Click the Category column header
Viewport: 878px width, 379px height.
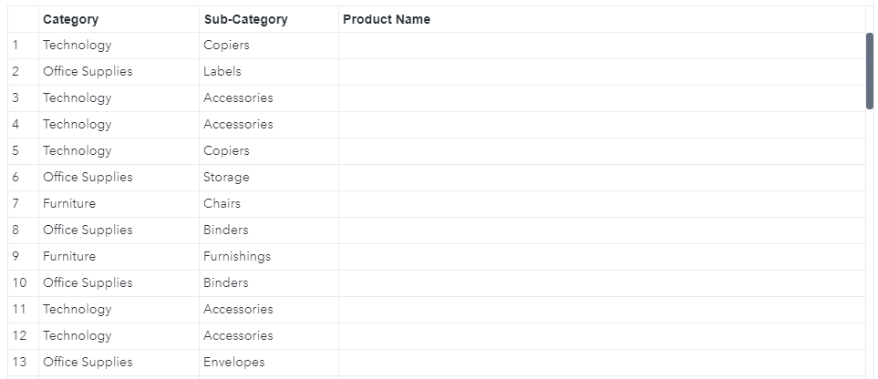point(71,19)
